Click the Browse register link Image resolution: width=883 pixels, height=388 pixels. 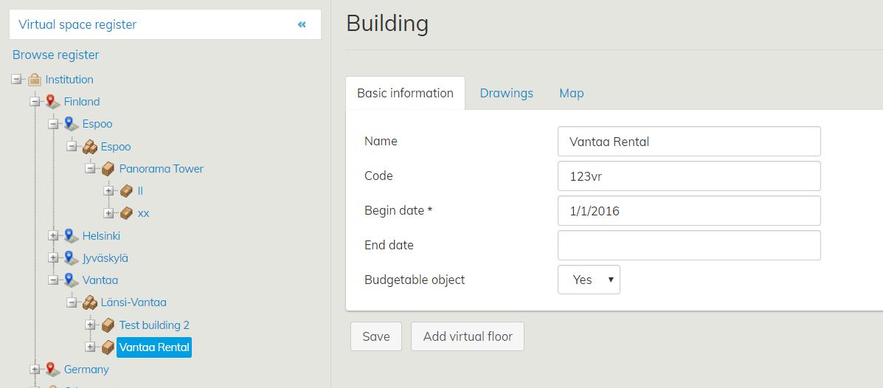(56, 55)
